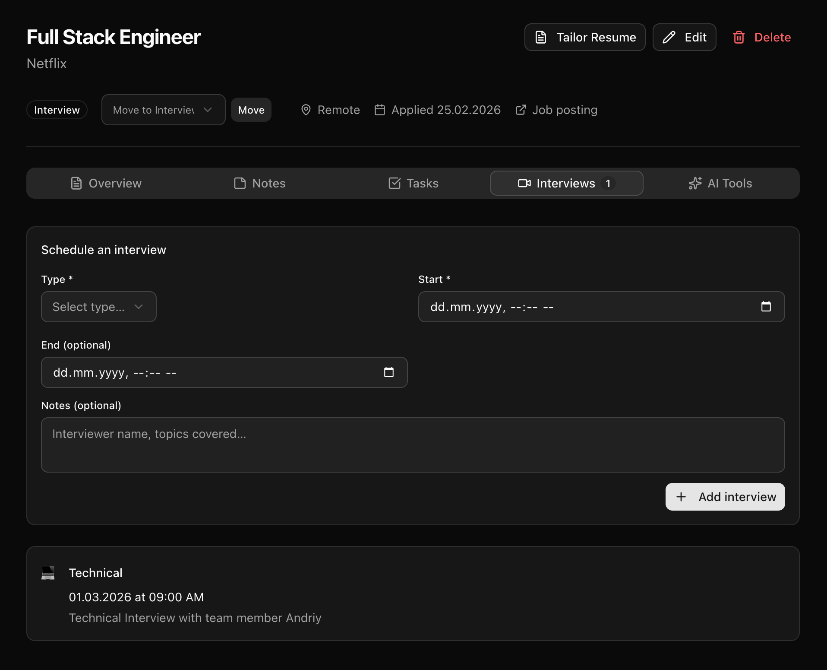This screenshot has width=827, height=670.
Task: Click the pencil icon on Edit button
Action: pos(669,38)
